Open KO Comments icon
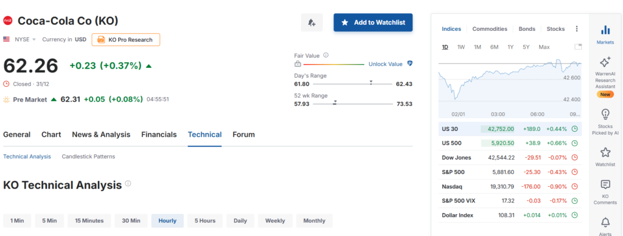The height and width of the screenshot is (236, 623). click(605, 192)
